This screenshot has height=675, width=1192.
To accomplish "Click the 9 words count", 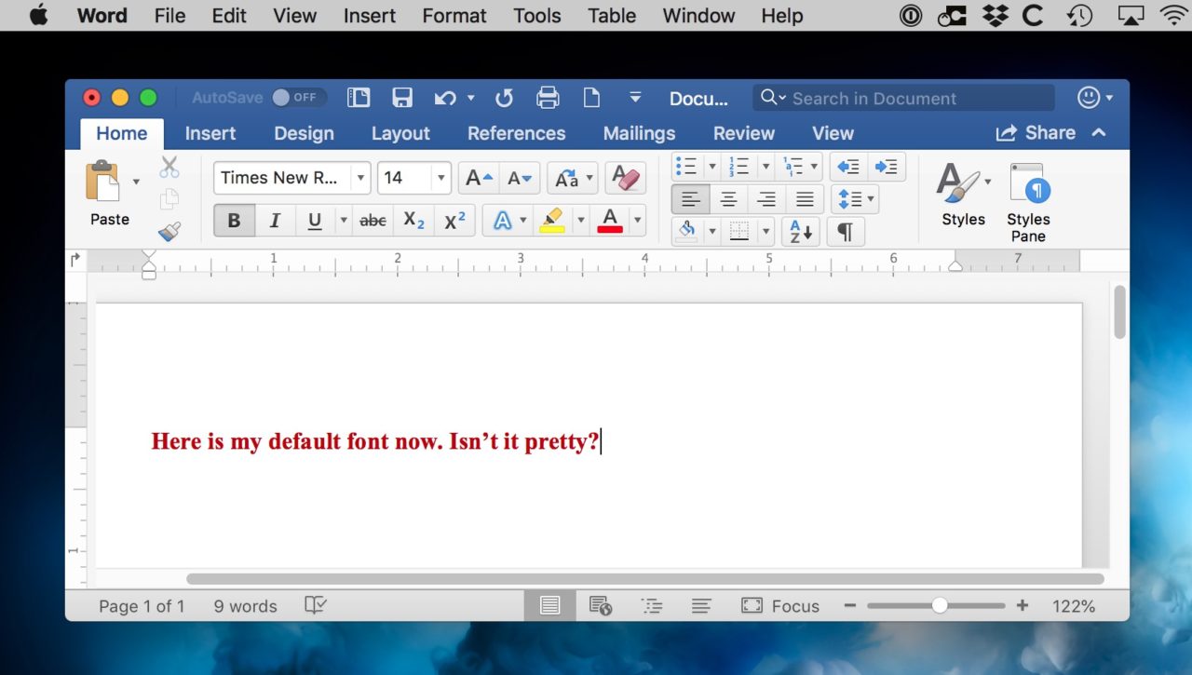I will 246,606.
